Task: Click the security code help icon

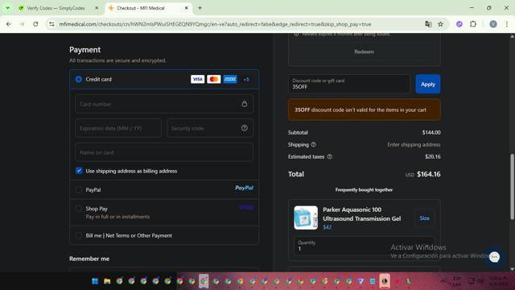Action: (245, 128)
